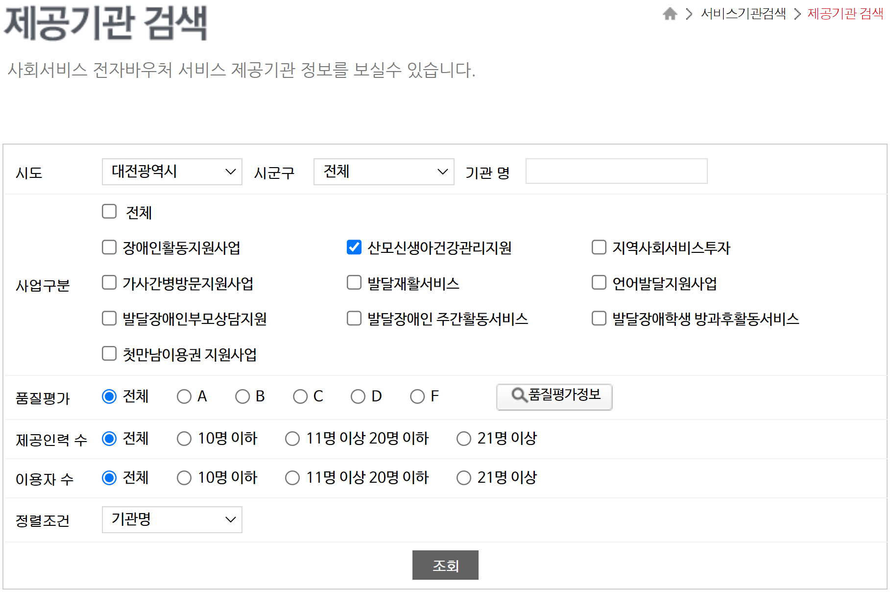Select quality grade C radio button
The width and height of the screenshot is (892, 592).
[300, 396]
